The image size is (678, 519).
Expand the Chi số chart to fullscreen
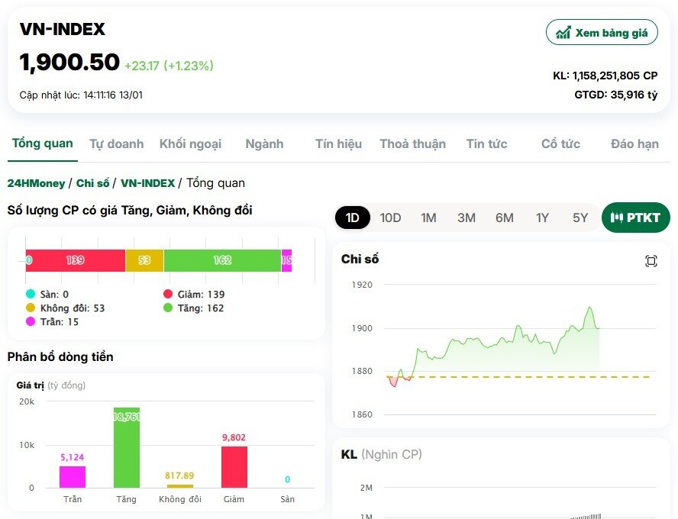point(650,260)
